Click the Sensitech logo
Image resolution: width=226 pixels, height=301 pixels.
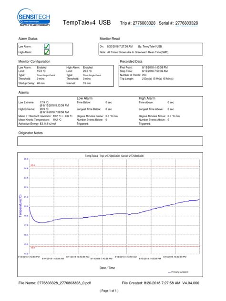point(34,17)
